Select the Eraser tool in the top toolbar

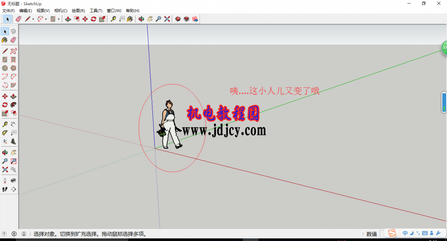18,19
